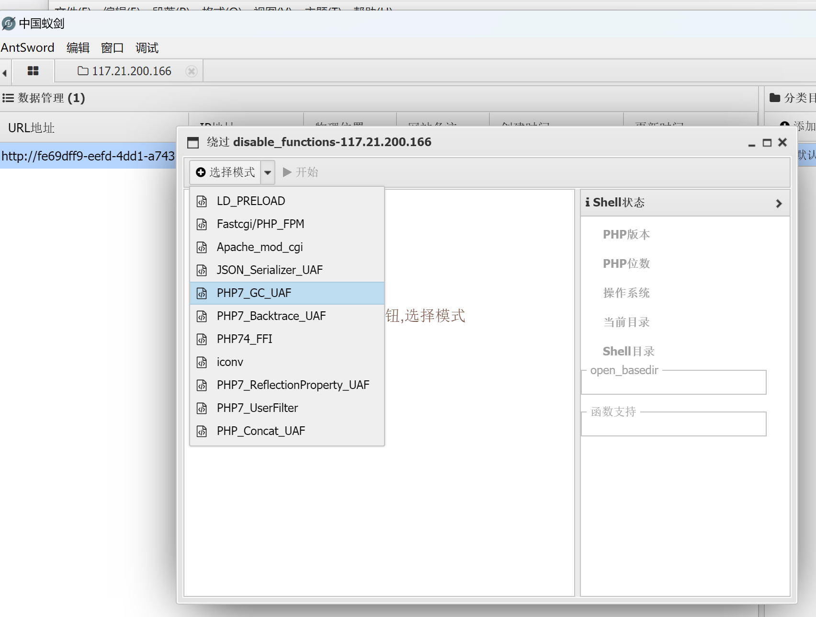Click the 分类目录 folder icon
The image size is (816, 617).
tap(775, 98)
